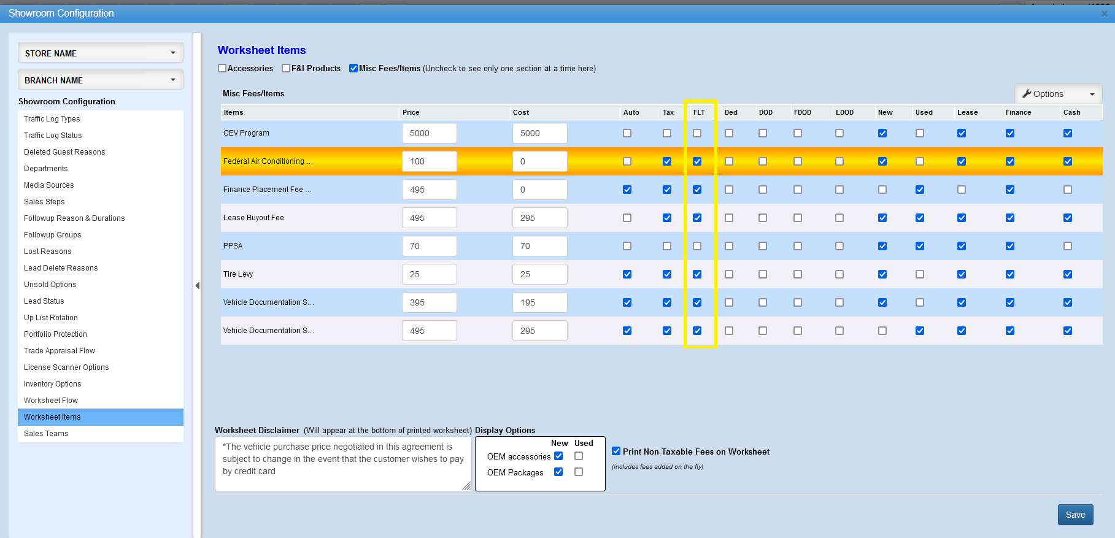Click the PPSA price field
Viewport: 1115px width, 538px height.
pyautogui.click(x=429, y=246)
